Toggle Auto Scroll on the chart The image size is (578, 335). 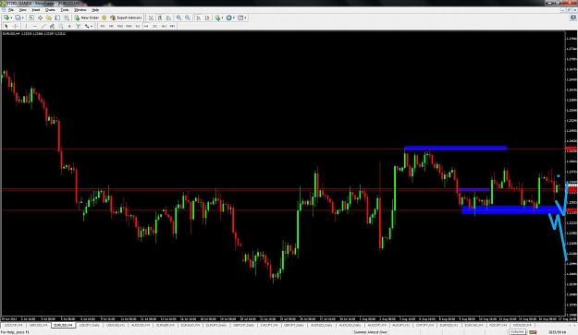198,18
